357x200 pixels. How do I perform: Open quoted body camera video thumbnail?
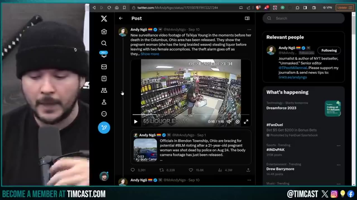[145, 150]
